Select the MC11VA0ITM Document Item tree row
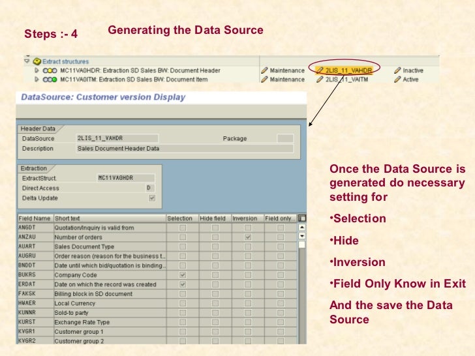Viewport: 475px width, 356px height. pyautogui.click(x=134, y=80)
